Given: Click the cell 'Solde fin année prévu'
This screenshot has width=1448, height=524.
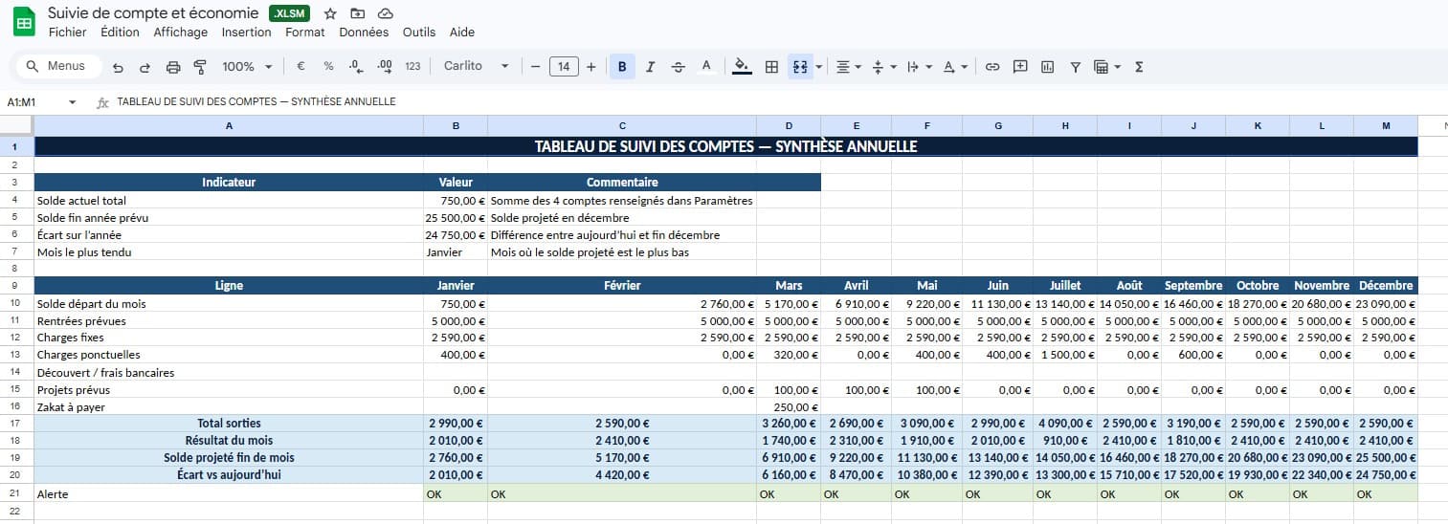Looking at the screenshot, I should (x=229, y=218).
